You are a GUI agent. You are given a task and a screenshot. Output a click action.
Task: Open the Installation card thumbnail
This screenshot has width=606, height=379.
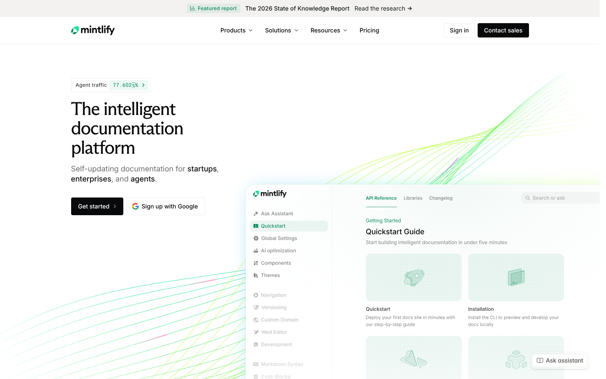point(516,277)
